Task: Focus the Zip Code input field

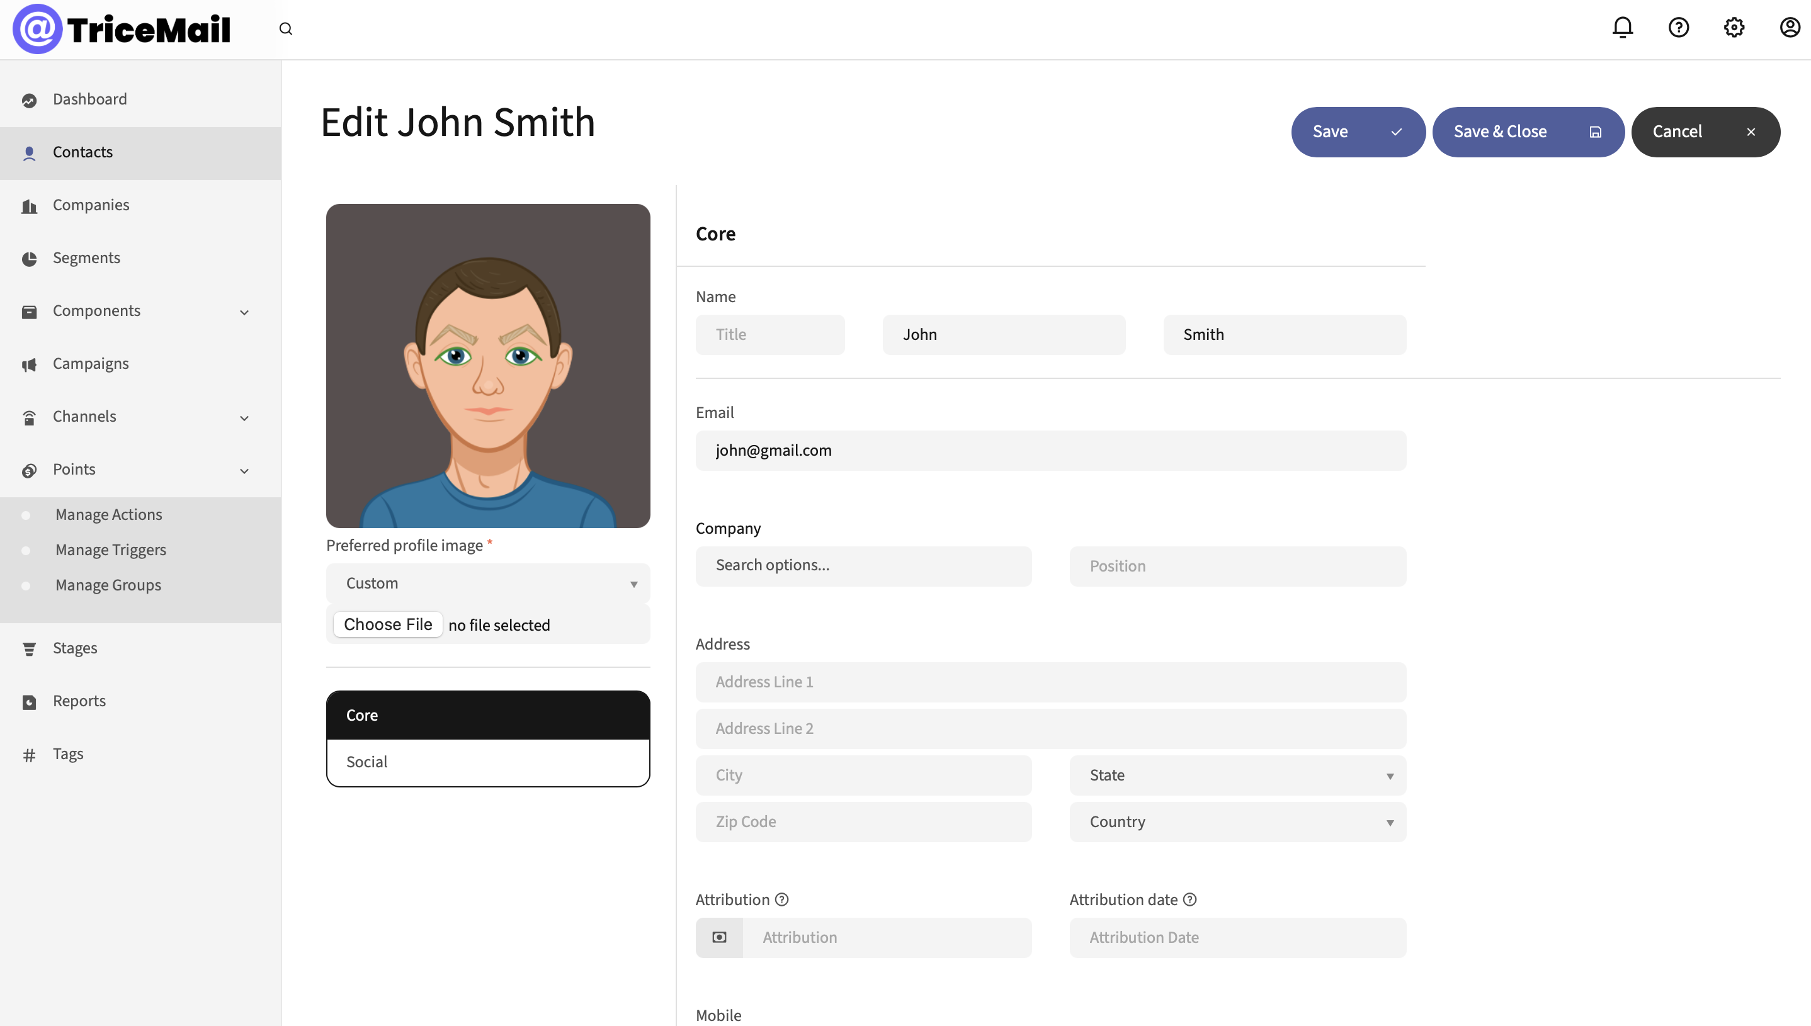Action: click(x=863, y=821)
